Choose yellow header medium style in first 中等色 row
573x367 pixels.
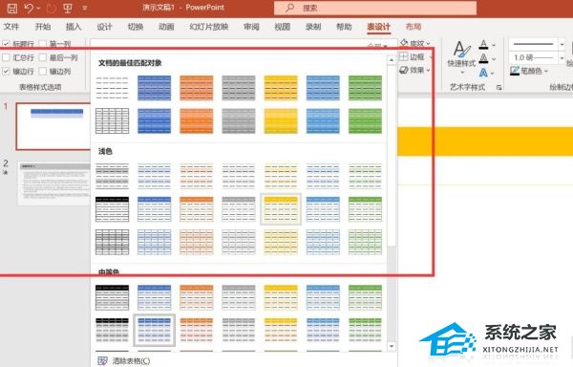281,297
